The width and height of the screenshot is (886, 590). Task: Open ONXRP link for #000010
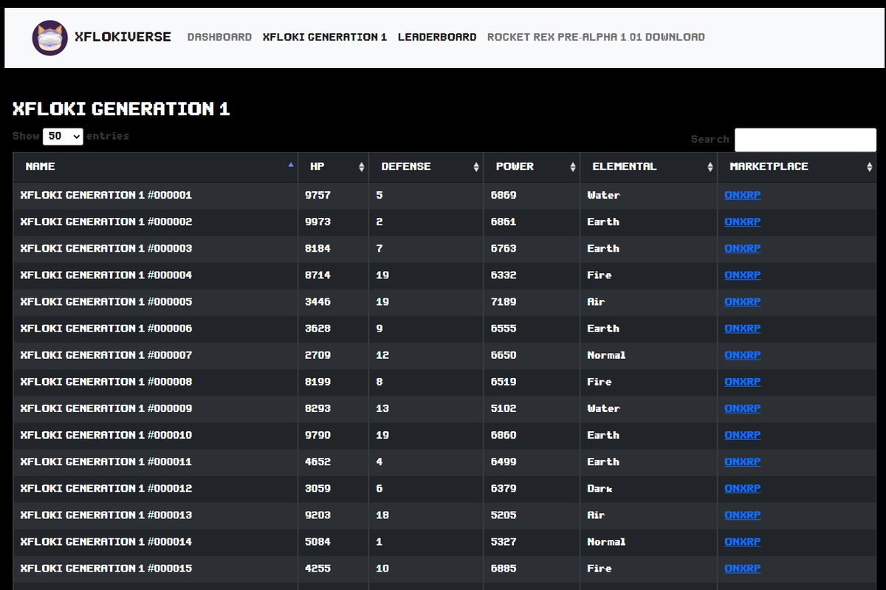click(x=742, y=435)
